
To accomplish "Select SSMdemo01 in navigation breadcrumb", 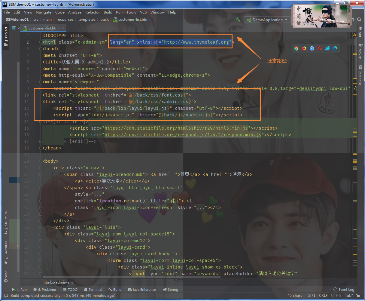I will (17, 20).
